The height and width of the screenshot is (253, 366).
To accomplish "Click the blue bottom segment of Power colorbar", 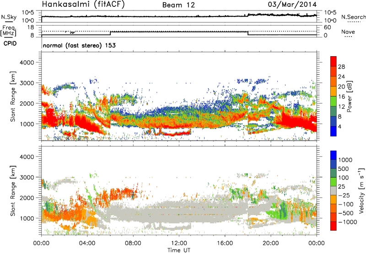I will 334,131.
